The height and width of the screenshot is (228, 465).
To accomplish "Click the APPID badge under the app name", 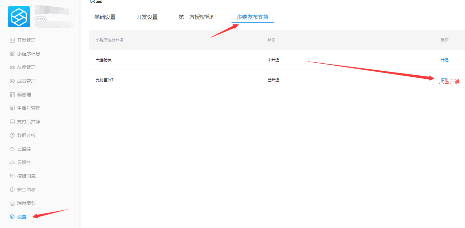I will point(41,19).
